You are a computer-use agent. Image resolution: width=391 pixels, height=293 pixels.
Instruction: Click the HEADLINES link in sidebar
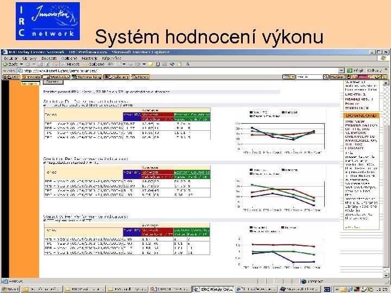point(359,99)
